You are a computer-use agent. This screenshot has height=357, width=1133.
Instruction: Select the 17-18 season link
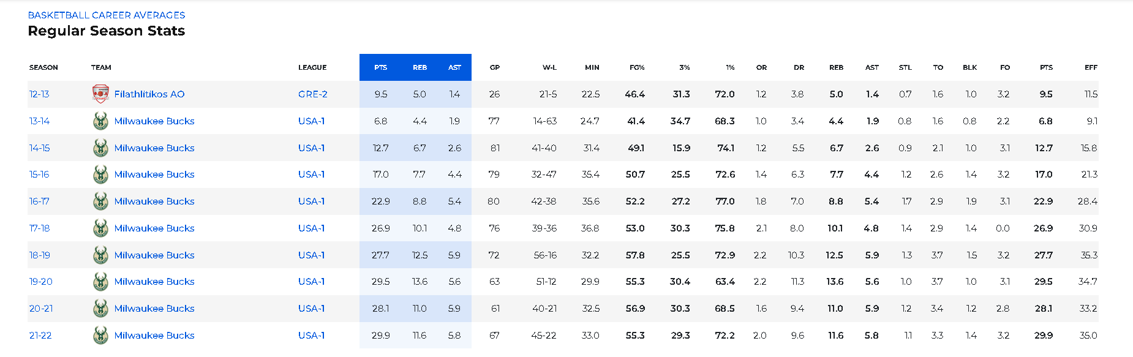click(39, 228)
